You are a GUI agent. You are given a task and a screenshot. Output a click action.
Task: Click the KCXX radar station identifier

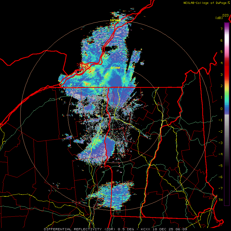(146, 229)
